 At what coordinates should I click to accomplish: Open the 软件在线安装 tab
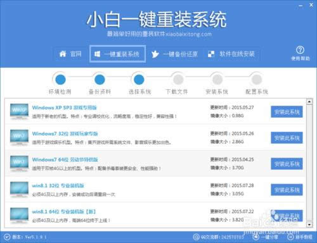231,54
